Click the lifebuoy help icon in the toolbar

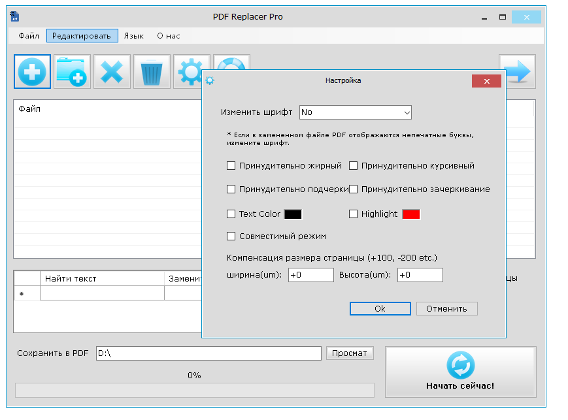pos(232,62)
